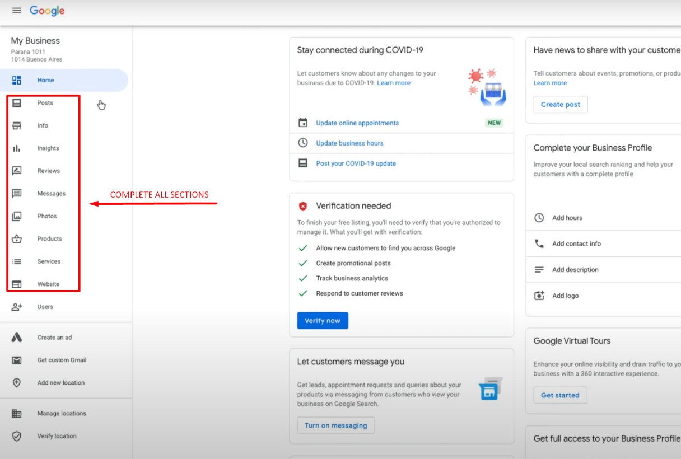The height and width of the screenshot is (459, 681).
Task: Click the Insights bar chart icon
Action: click(17, 148)
